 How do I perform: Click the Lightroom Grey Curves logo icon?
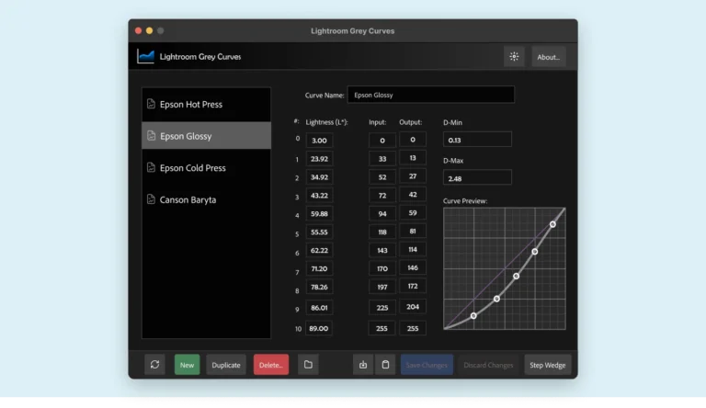click(145, 56)
